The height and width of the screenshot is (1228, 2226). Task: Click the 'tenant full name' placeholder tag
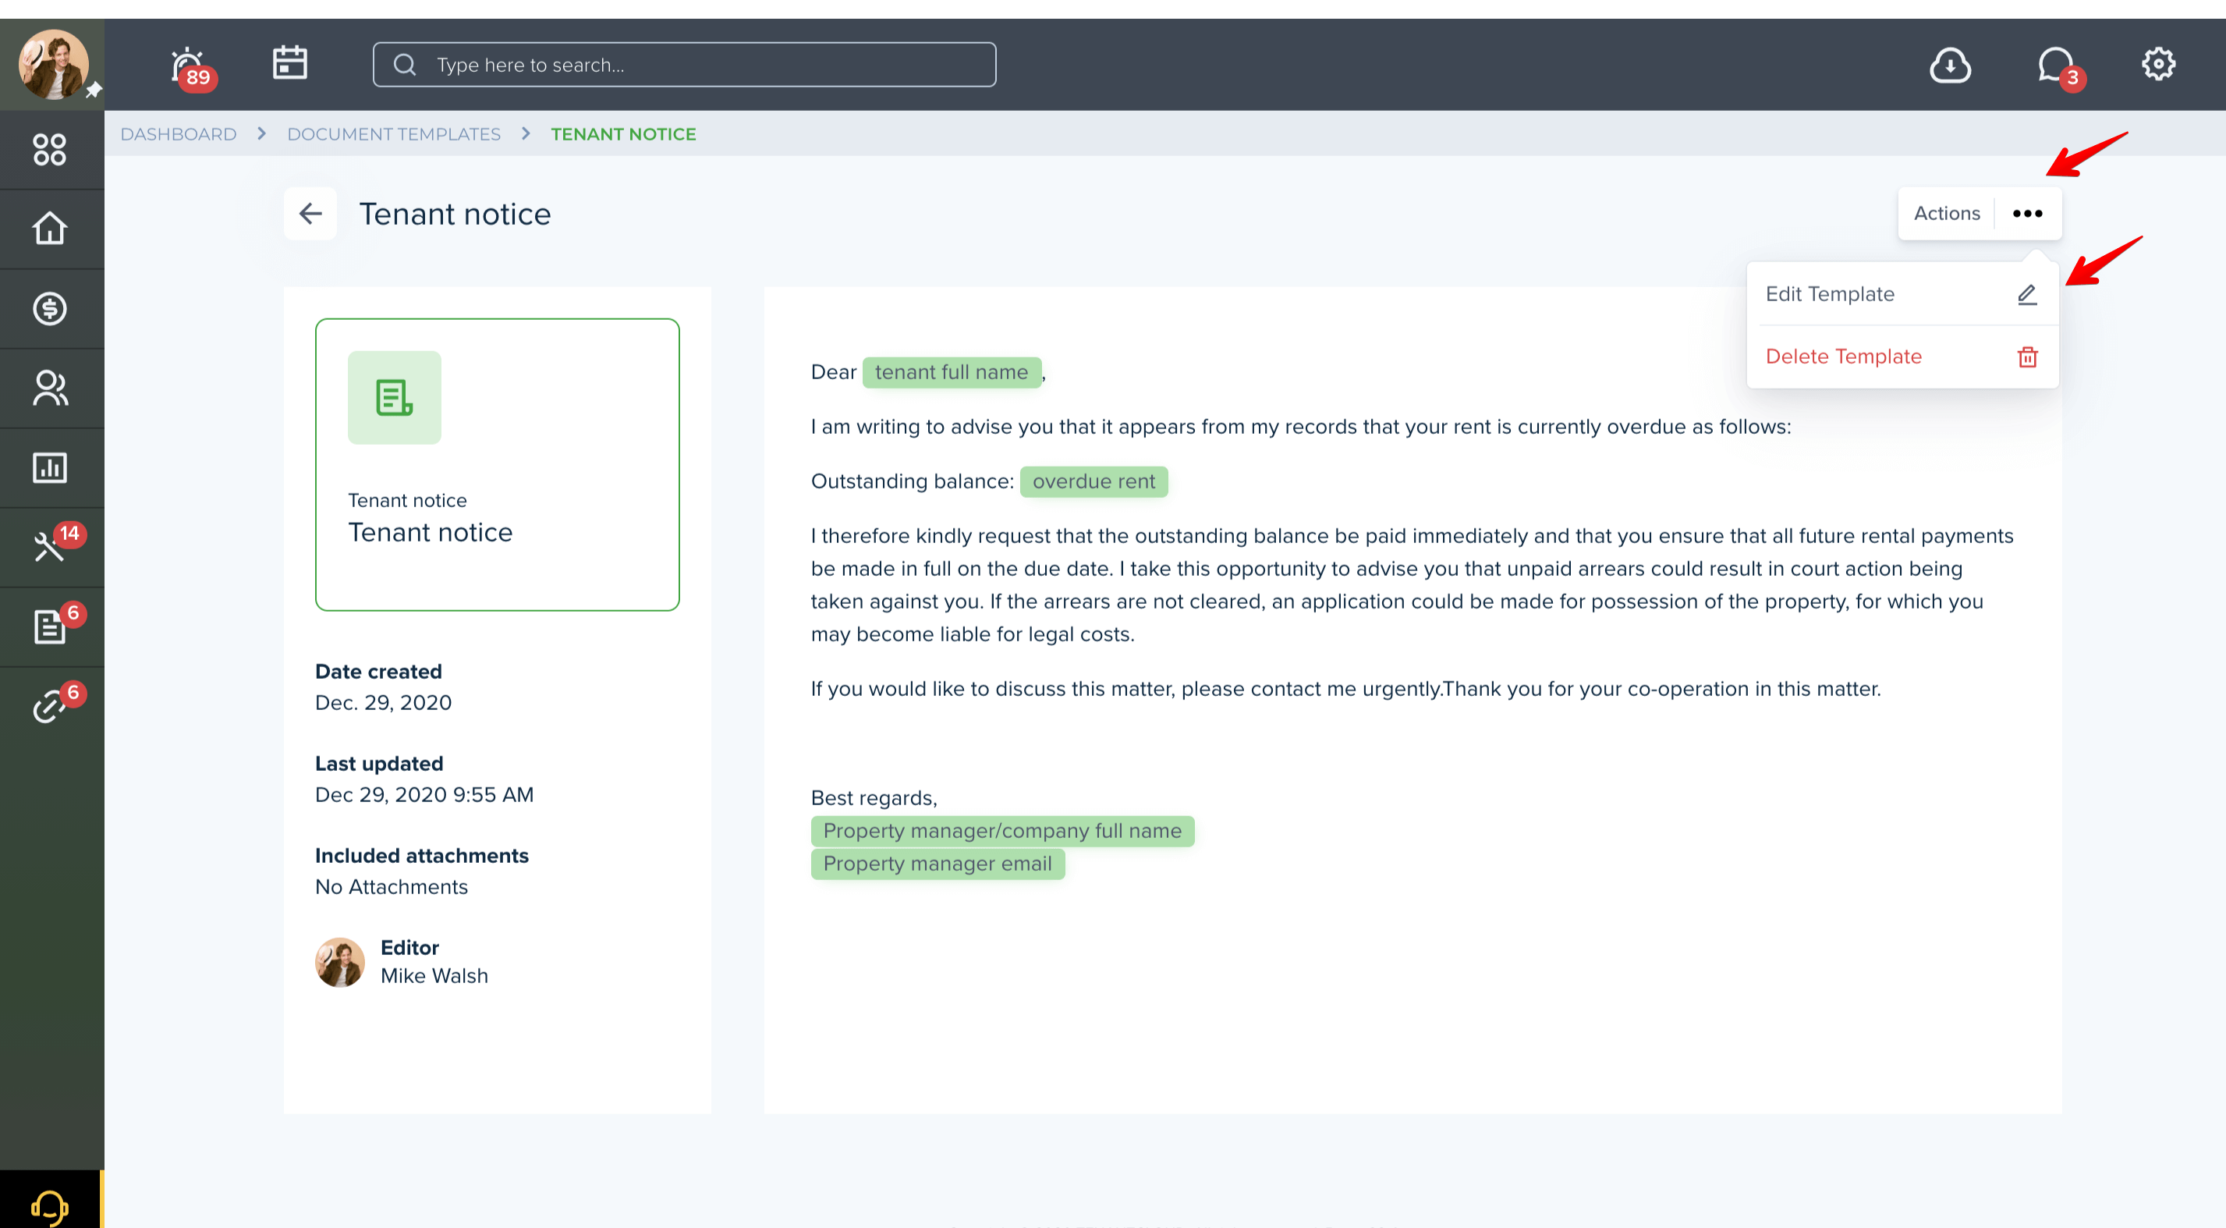point(952,372)
